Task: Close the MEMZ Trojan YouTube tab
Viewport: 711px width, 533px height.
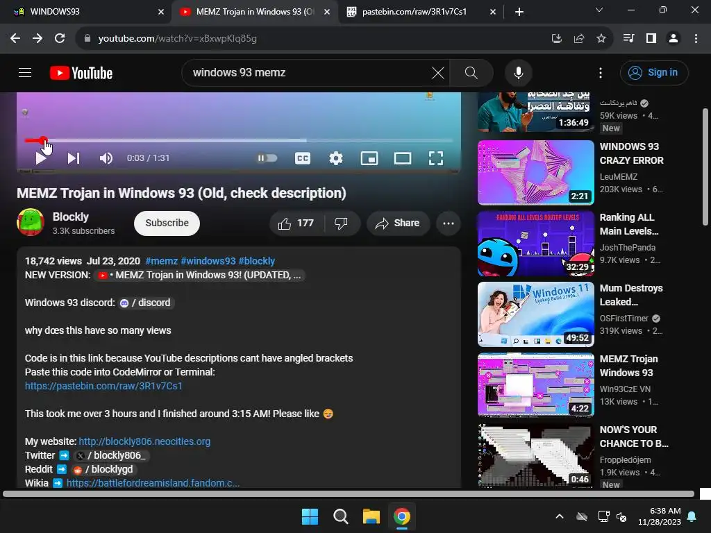Action: (x=327, y=12)
